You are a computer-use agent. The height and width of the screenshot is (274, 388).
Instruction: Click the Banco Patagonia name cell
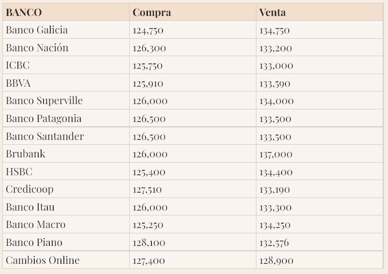[44, 119]
